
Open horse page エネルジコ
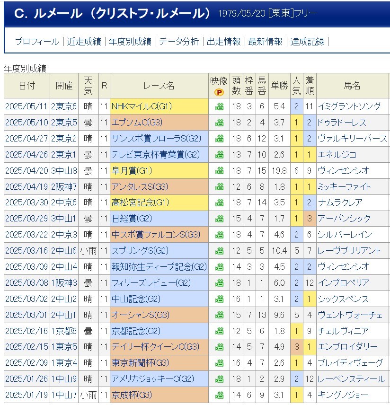pos(337,155)
